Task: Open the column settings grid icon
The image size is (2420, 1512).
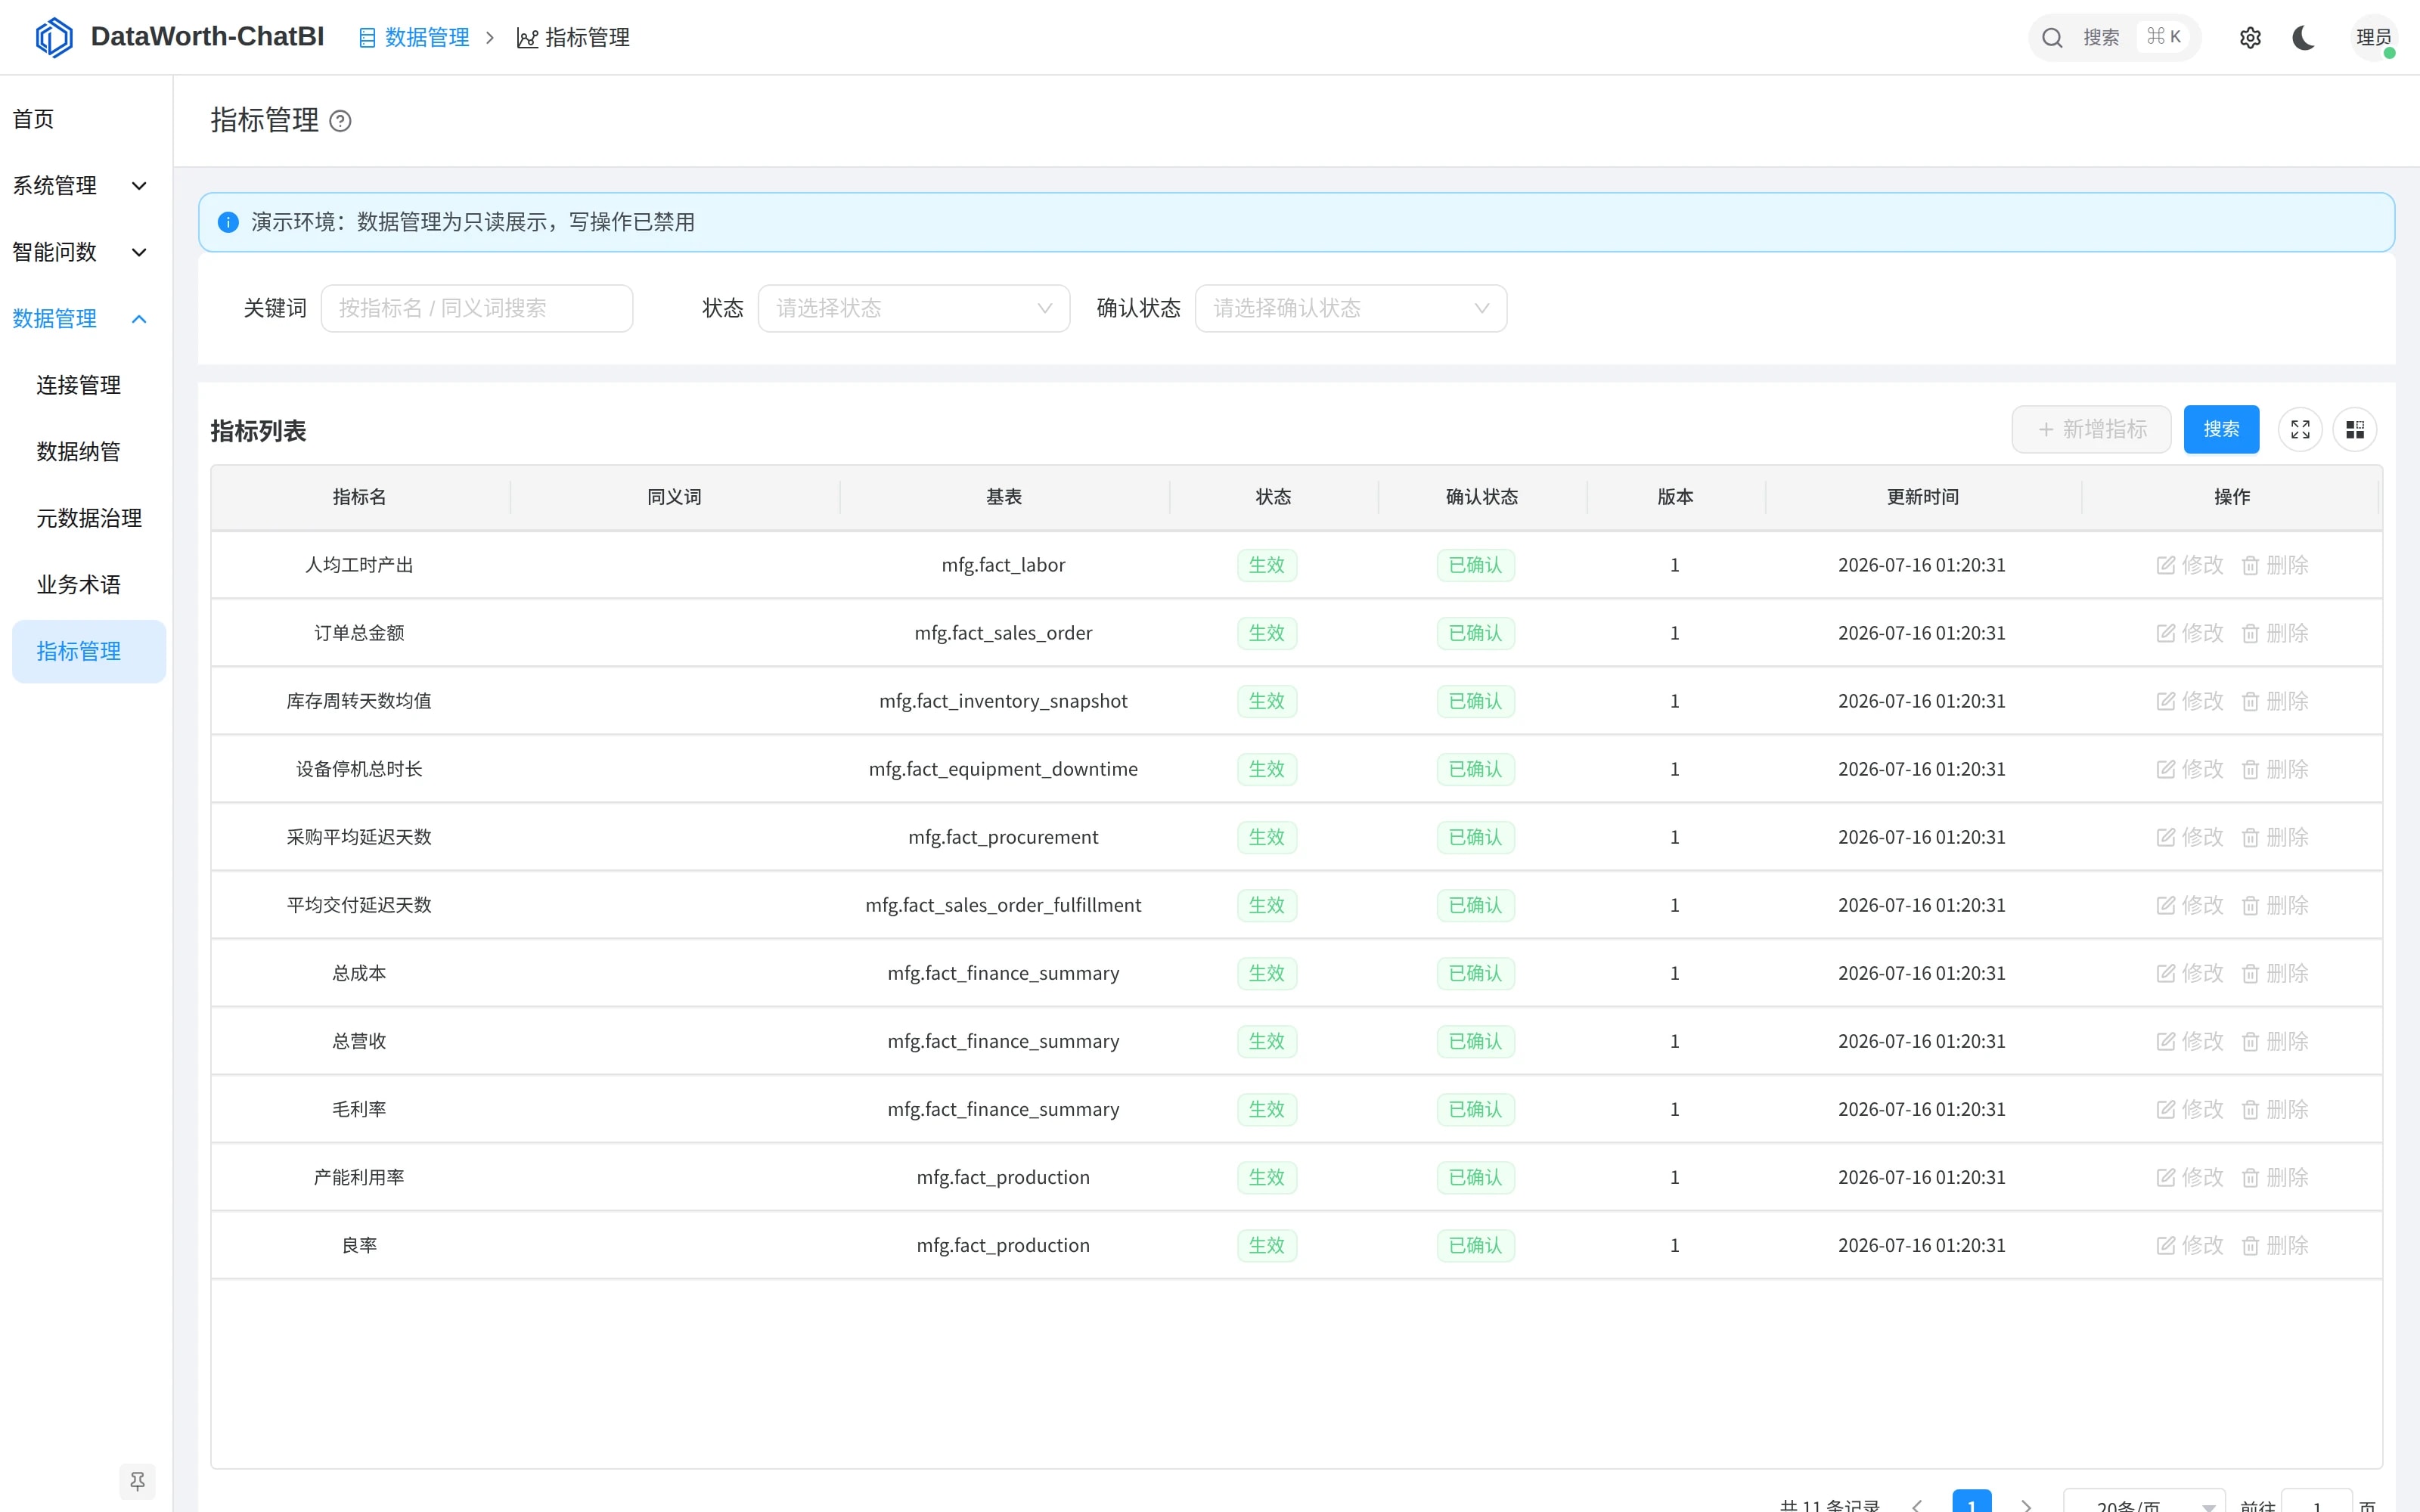Action: click(2355, 429)
